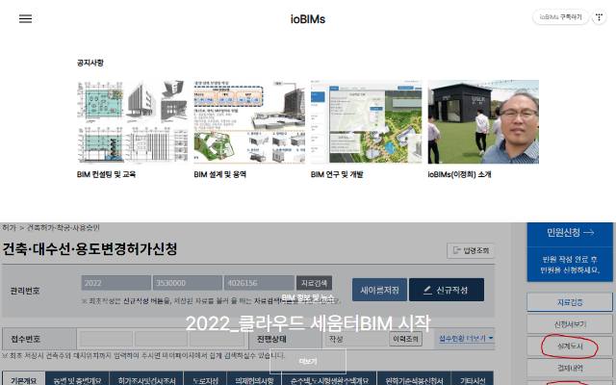
Task: Open the ioBIMs(이정희) 소개 photo thumbnail
Action: (483, 122)
